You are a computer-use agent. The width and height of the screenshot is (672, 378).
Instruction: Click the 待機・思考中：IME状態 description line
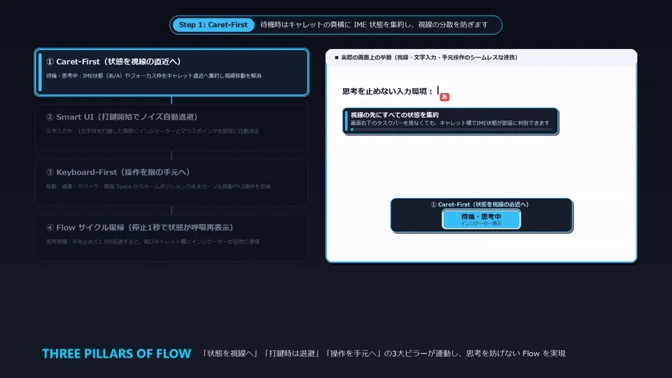tap(153, 76)
